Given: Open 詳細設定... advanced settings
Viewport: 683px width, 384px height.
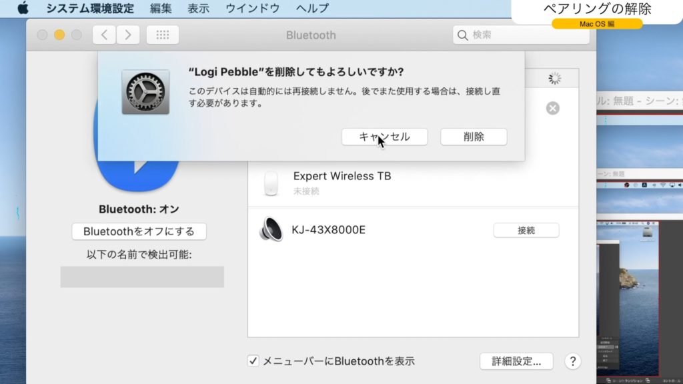Looking at the screenshot, I should (x=517, y=361).
